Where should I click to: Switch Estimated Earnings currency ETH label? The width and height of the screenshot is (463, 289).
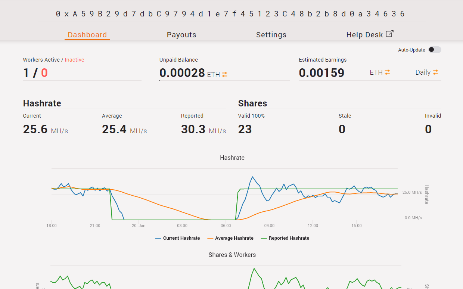376,72
